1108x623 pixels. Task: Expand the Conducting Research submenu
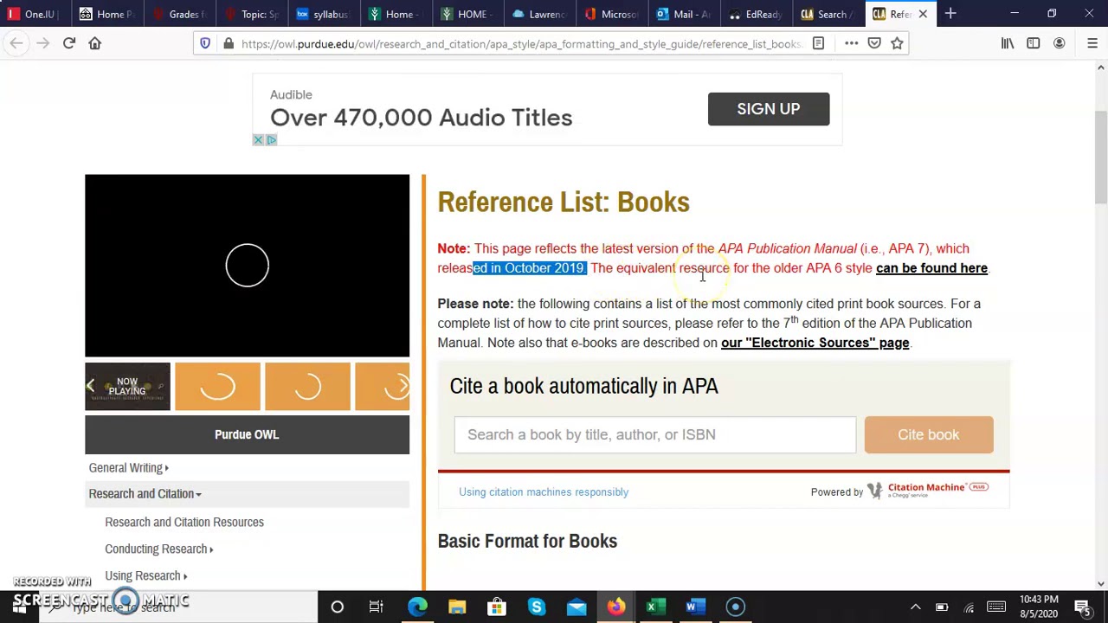[x=158, y=549]
